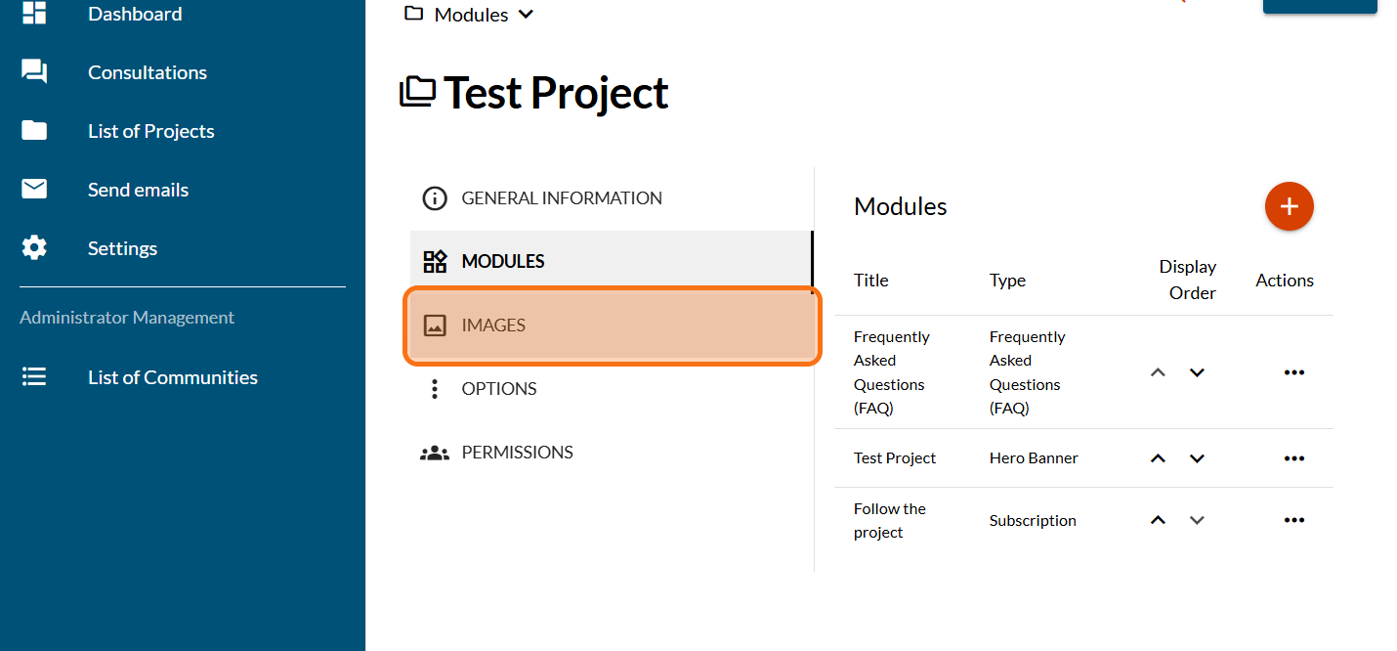Click the Dashboard icon in sidebar

pos(34,13)
